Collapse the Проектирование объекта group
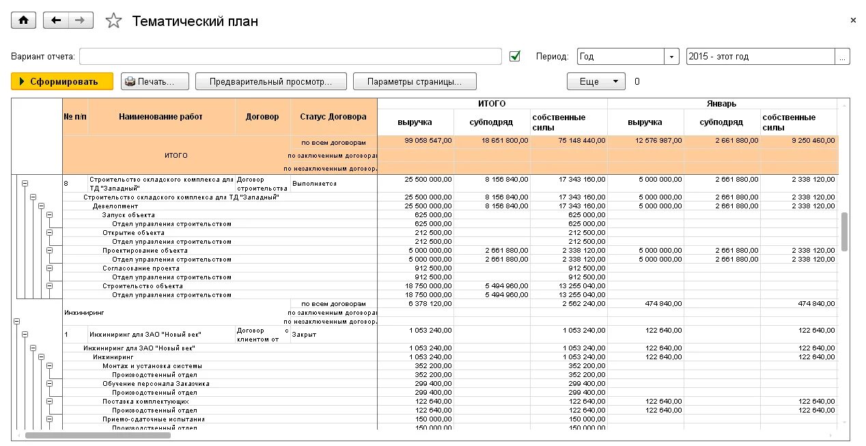 pyautogui.click(x=50, y=251)
